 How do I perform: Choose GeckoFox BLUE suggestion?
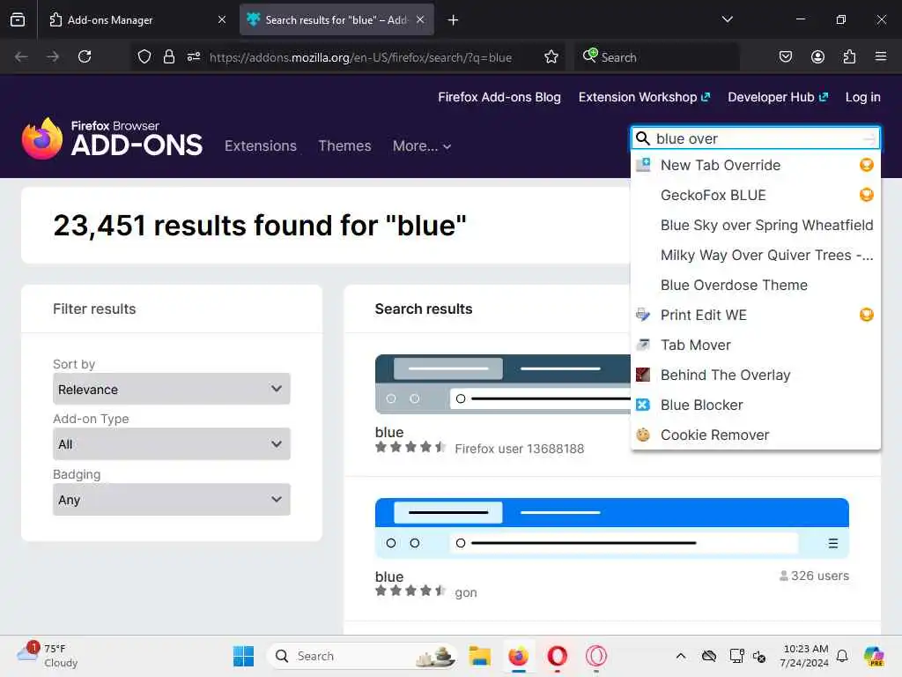click(755, 195)
